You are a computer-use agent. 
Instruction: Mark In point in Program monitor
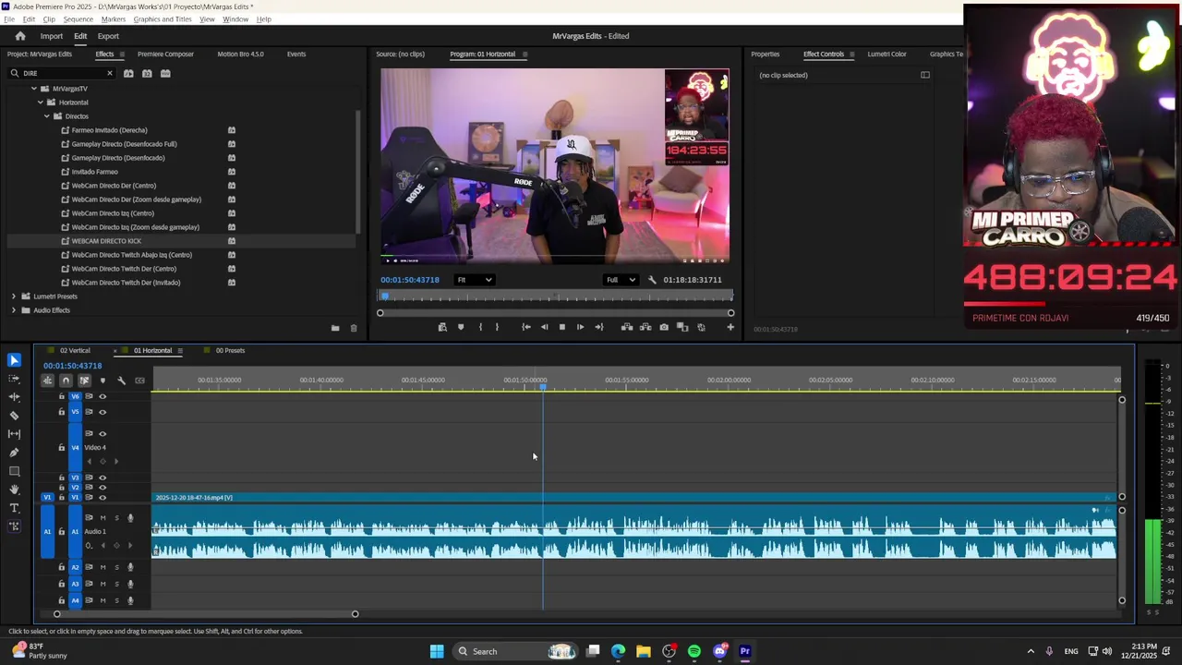(480, 327)
